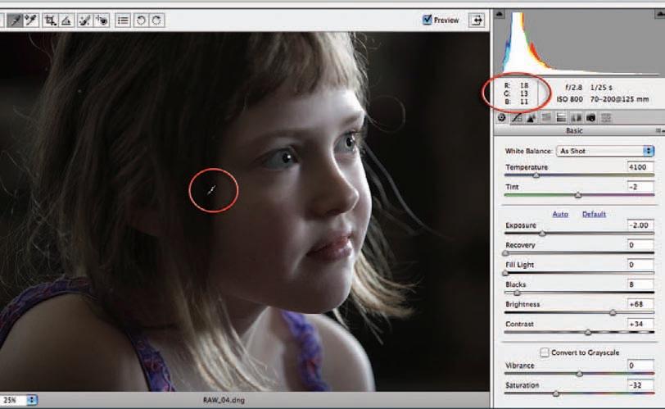Screen dimensions: 665x409
Task: Click the Brightness value field +68
Action: click(640, 304)
